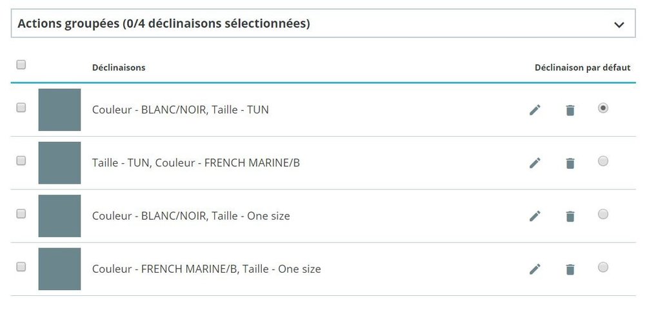This screenshot has height=332, width=645.
Task: Delete the FRENCH MARINE/B One size trash icon
Action: [570, 269]
